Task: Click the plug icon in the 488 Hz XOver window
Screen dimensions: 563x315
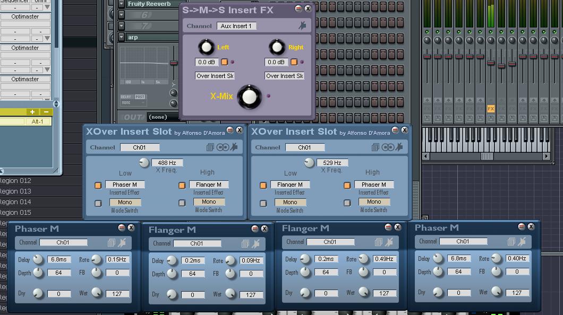Action: point(234,147)
